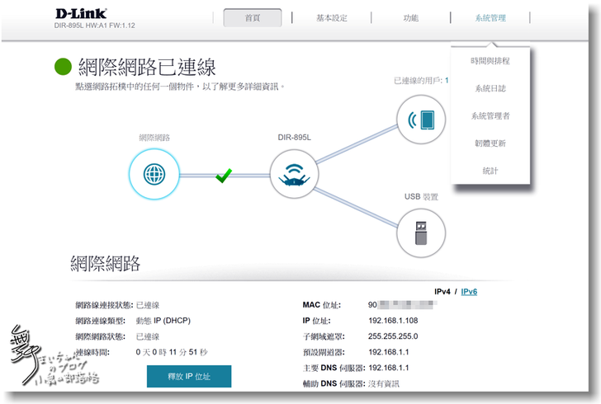Switch to the IPv6 link

(469, 292)
